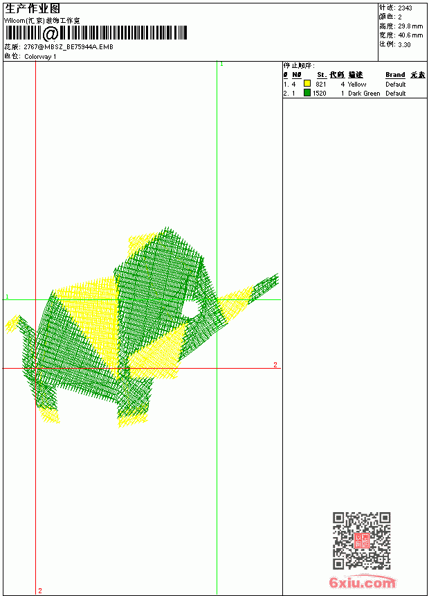Click the stitch count value 2343
Image resolution: width=429 pixels, height=596 pixels.
(x=405, y=8)
